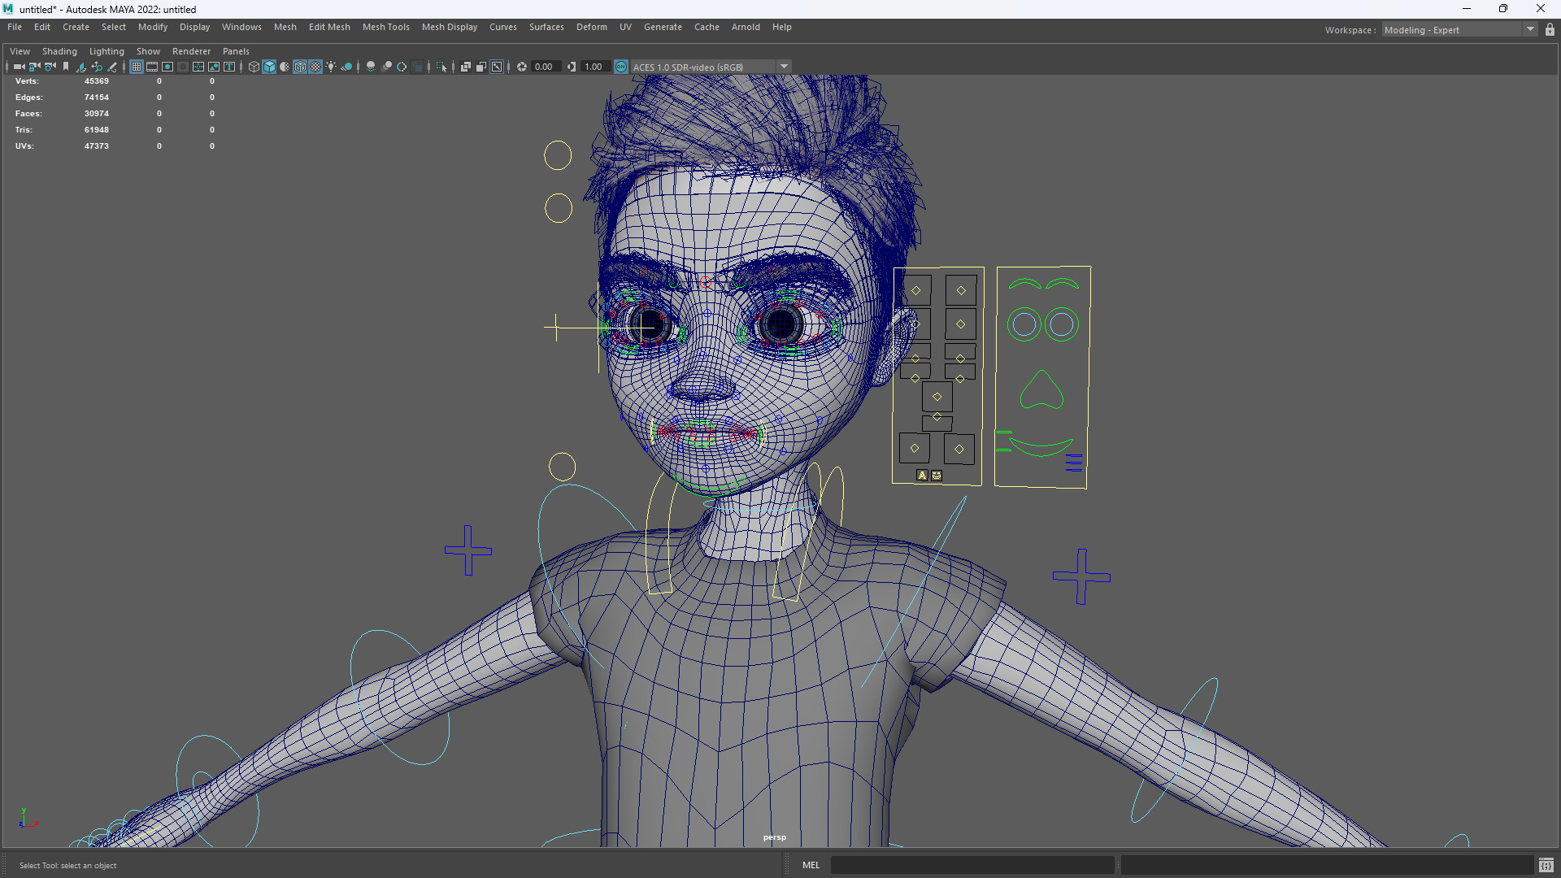Open the panel Lighting menu
The width and height of the screenshot is (1561, 878).
pyautogui.click(x=107, y=51)
